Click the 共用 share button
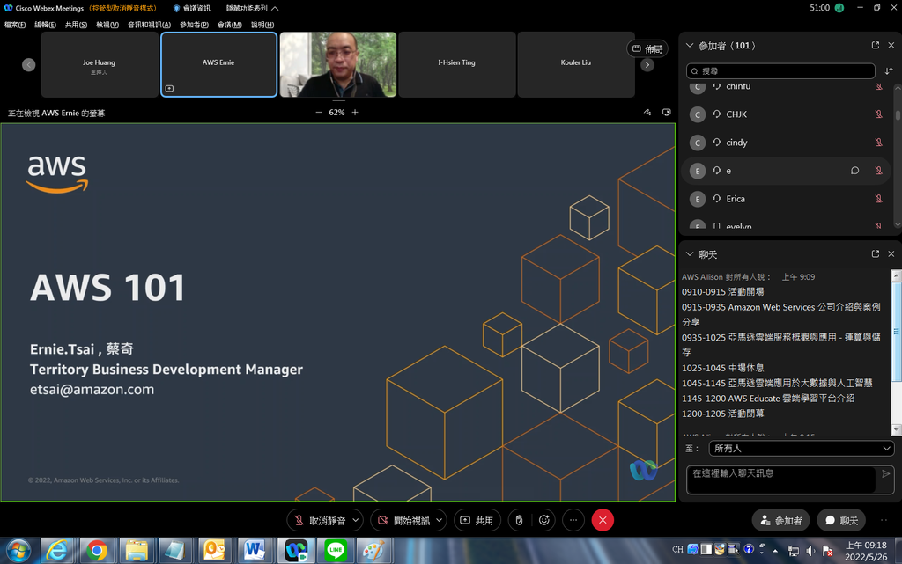The image size is (902, 564). tap(477, 520)
